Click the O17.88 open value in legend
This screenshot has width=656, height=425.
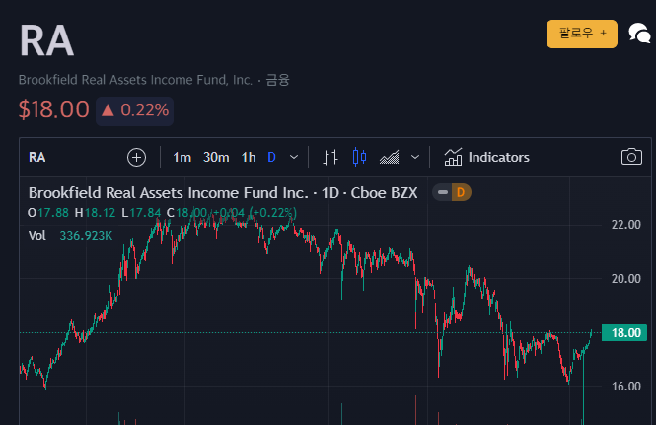[x=48, y=213]
